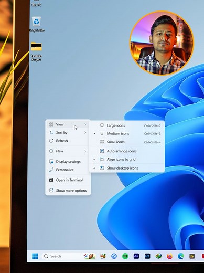Open Internet Download Manager globe icon
Image resolution: width=204 pixels, height=273 pixels.
(158, 256)
